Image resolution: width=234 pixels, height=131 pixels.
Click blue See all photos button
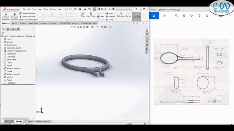point(154,16)
